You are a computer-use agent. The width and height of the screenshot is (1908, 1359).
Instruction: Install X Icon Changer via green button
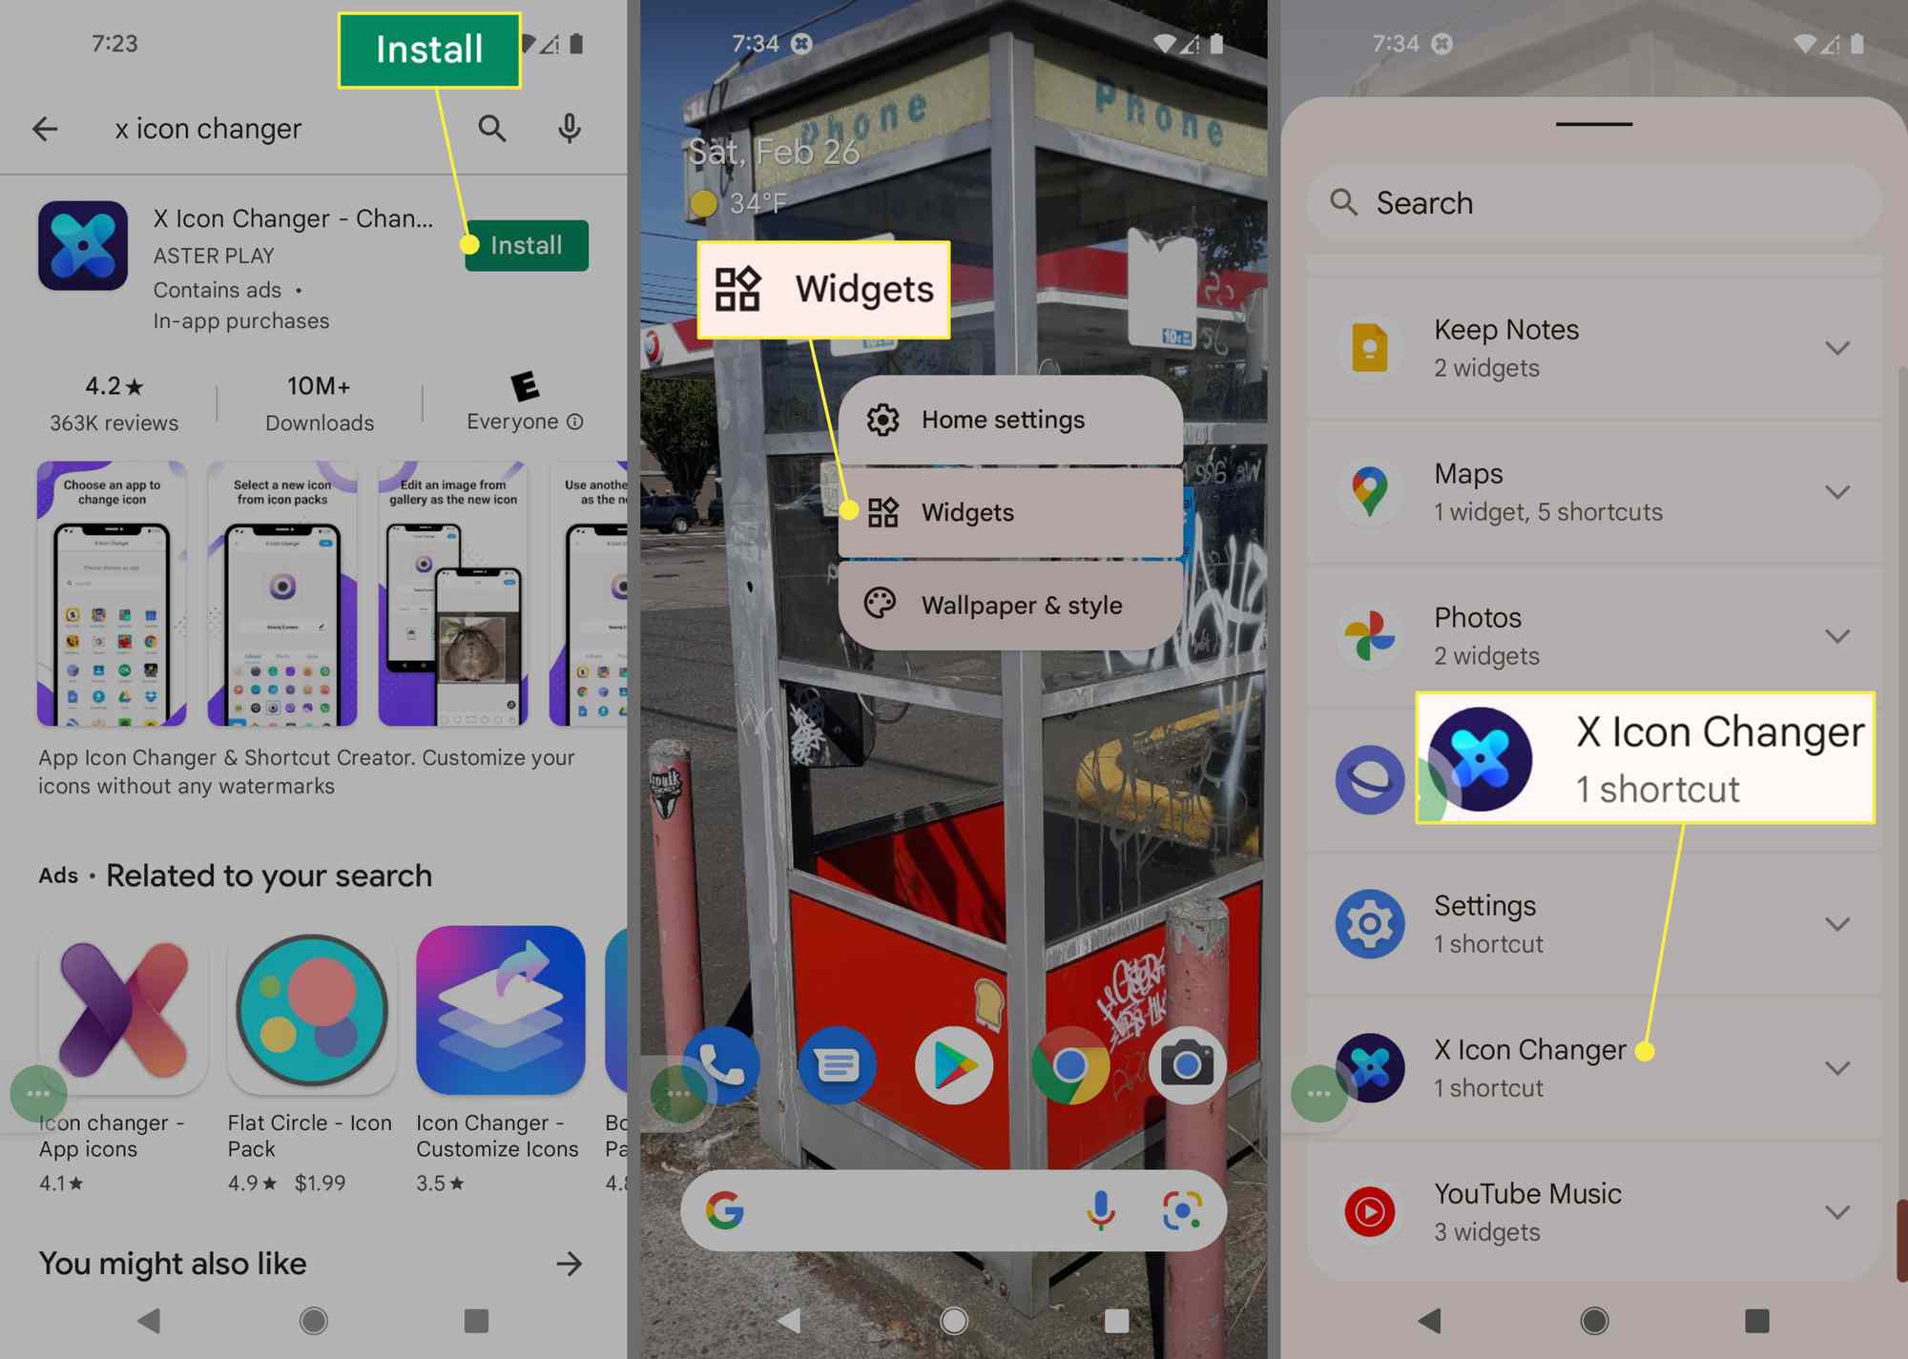[527, 245]
